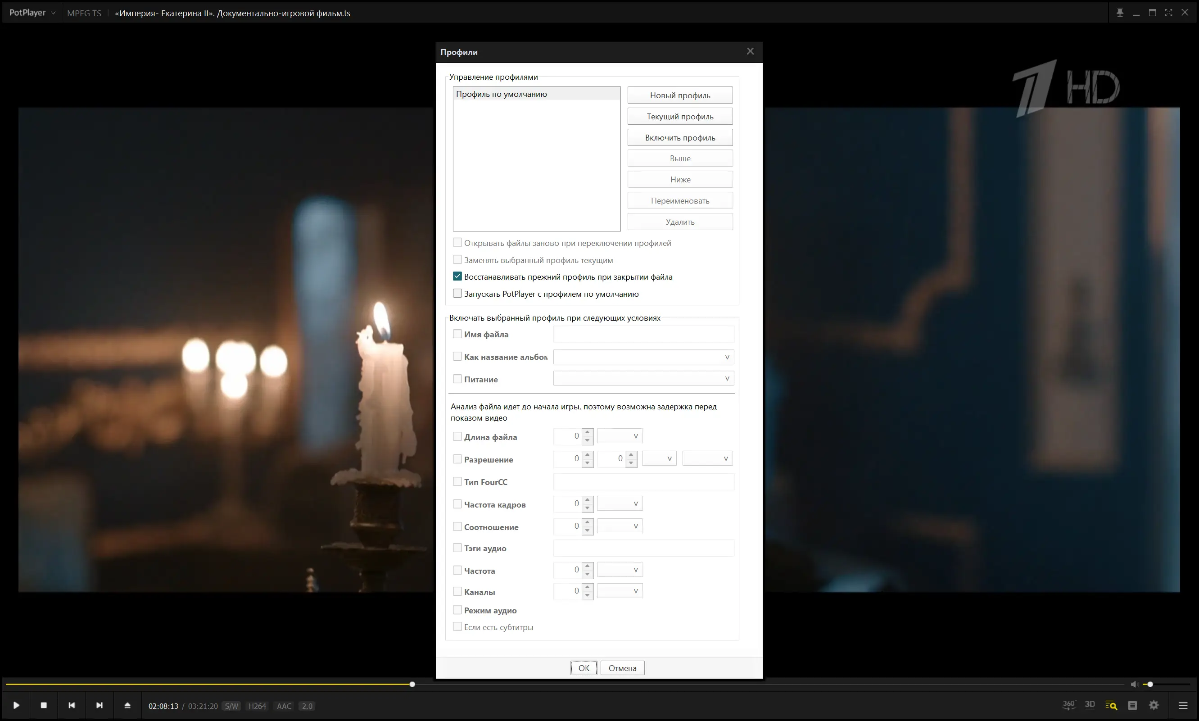
Task: Check the Имя файла condition checkbox
Action: click(x=457, y=334)
